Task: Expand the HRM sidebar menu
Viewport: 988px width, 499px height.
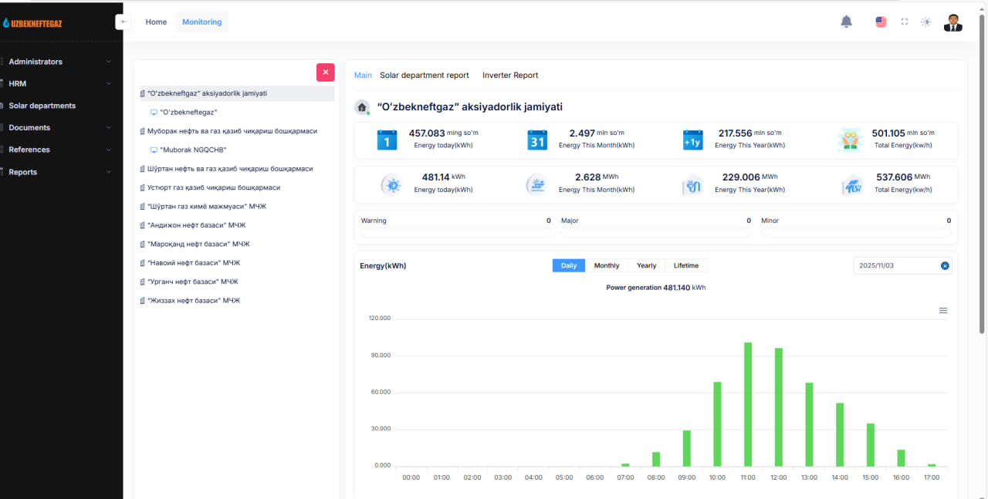Action: 59,83
